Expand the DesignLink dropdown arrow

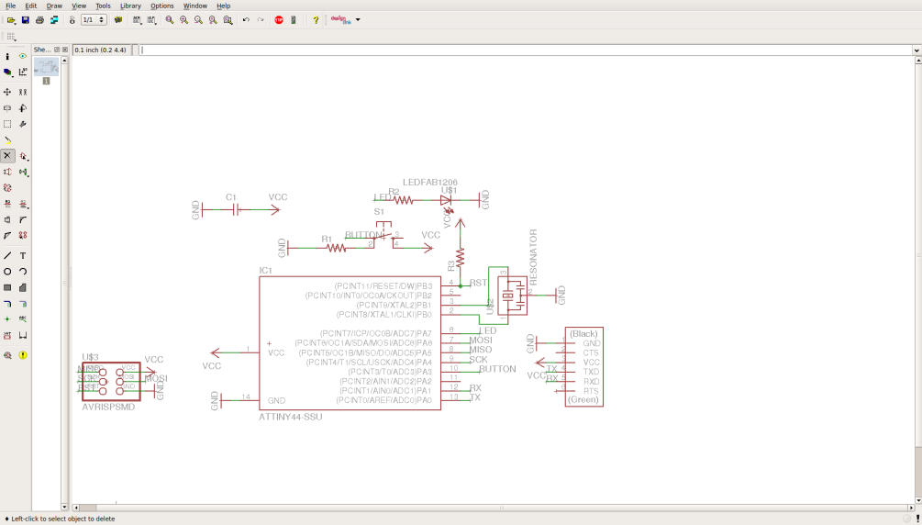coord(358,20)
